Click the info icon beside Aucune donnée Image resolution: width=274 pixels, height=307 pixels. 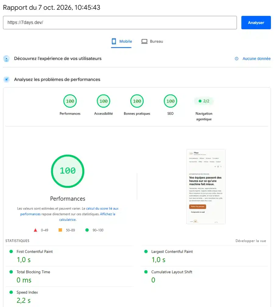(237, 58)
